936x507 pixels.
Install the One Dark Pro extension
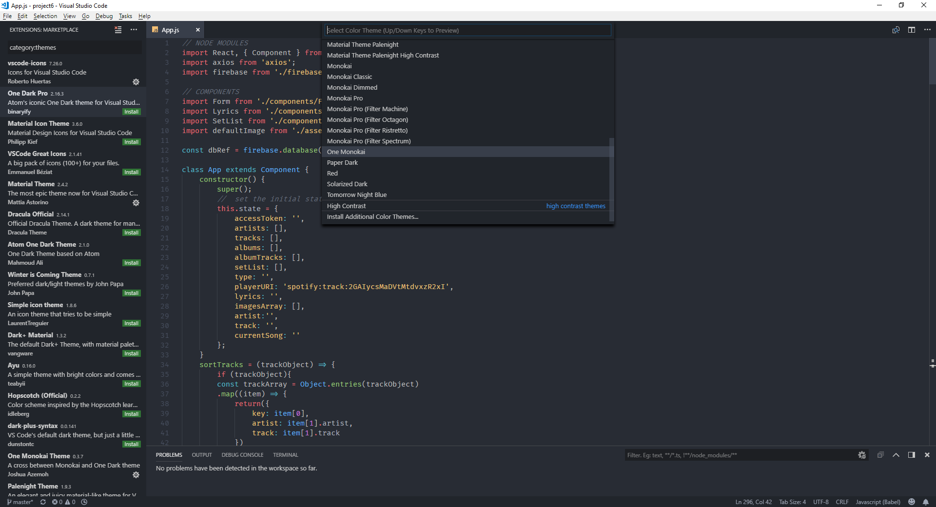pyautogui.click(x=131, y=112)
